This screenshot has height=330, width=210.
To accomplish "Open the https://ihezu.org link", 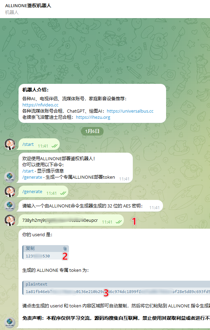I will point(93,117).
